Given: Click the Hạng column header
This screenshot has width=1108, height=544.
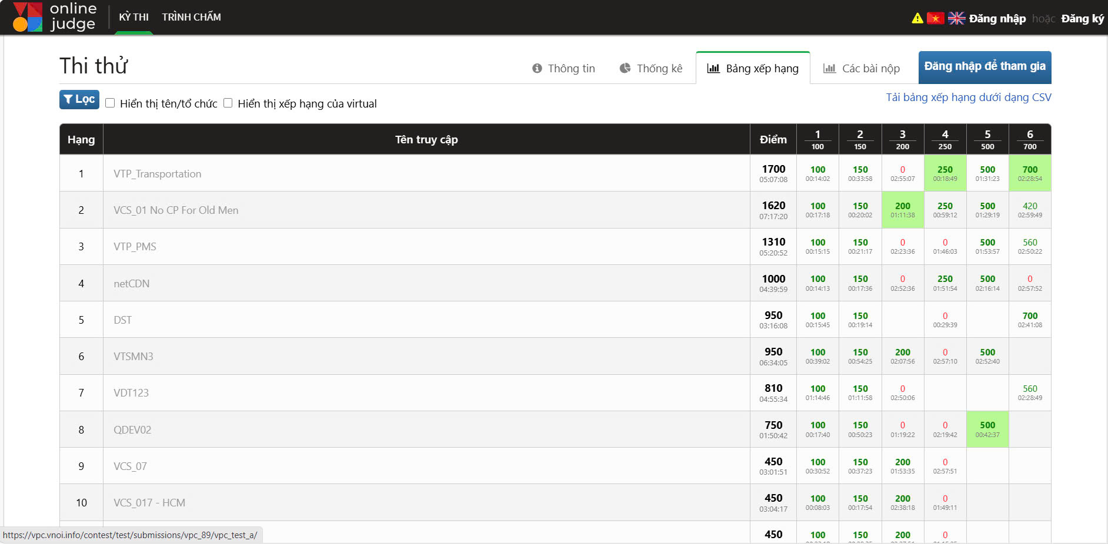Looking at the screenshot, I should pyautogui.click(x=81, y=139).
